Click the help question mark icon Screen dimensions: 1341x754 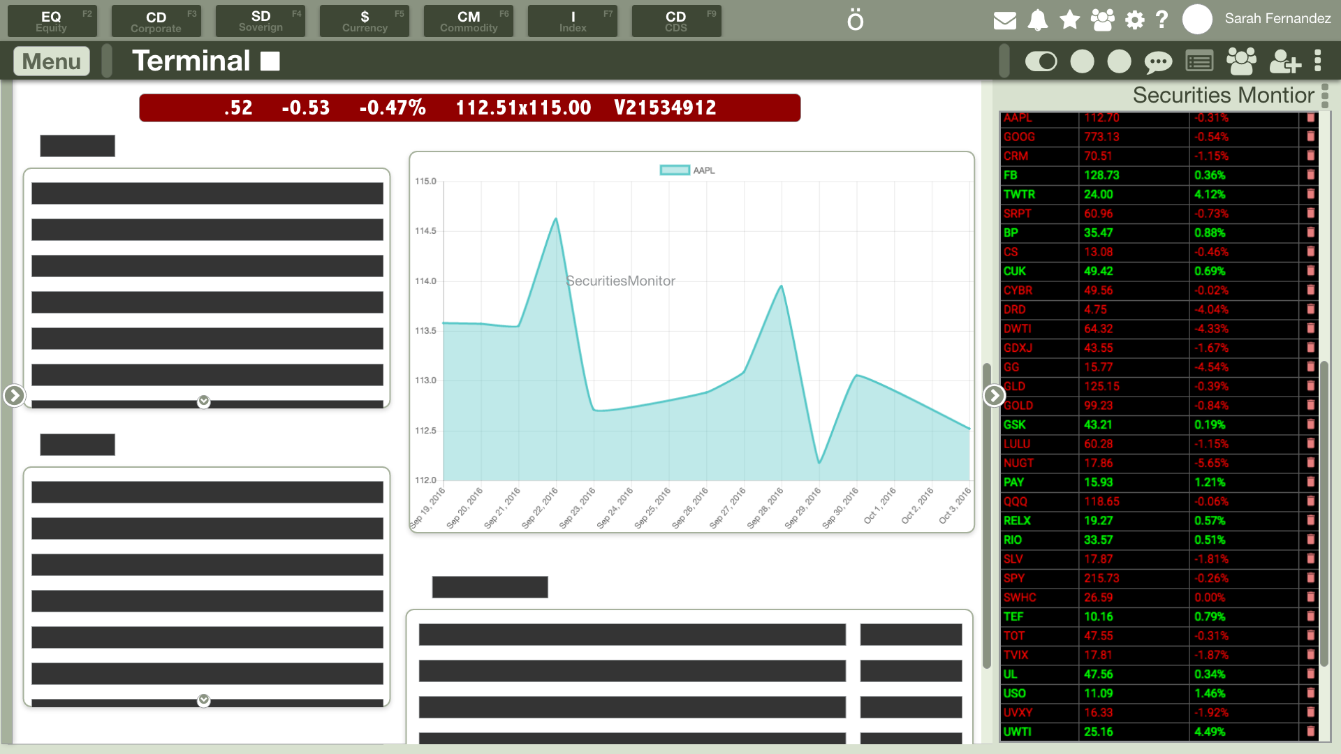1162,20
